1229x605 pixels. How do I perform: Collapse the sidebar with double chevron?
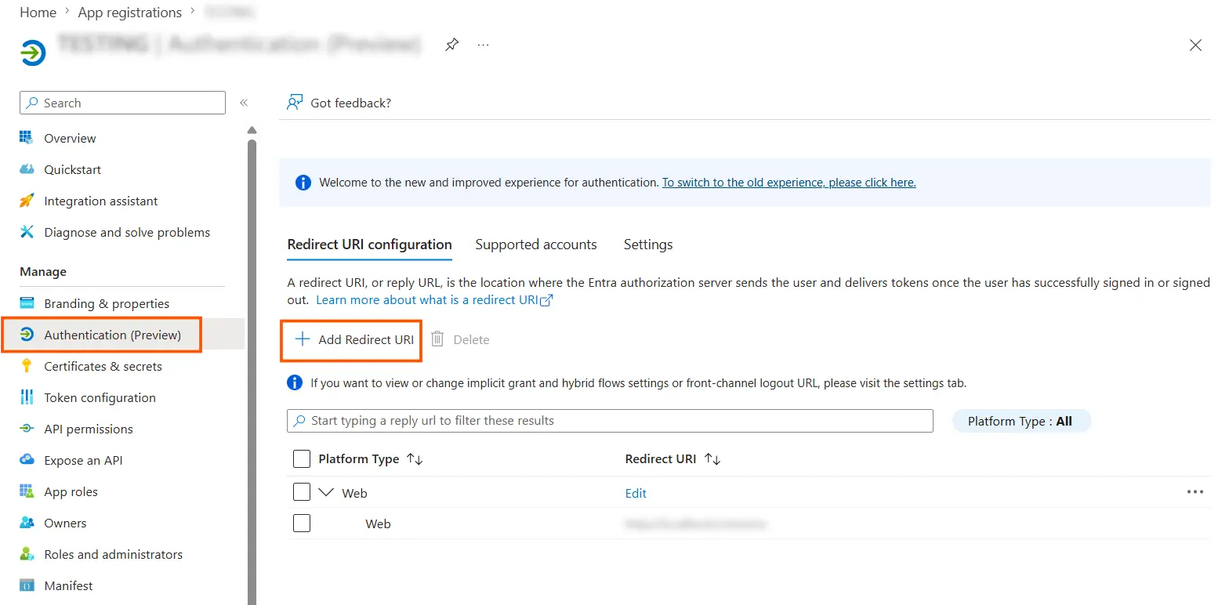[x=244, y=103]
